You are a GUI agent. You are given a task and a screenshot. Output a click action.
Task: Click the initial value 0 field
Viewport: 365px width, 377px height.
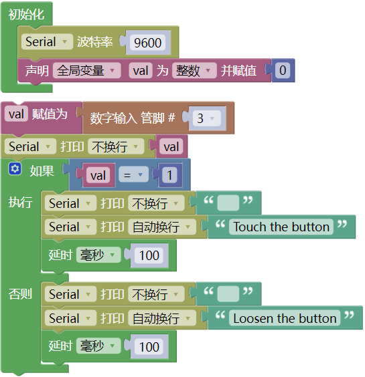pos(283,70)
